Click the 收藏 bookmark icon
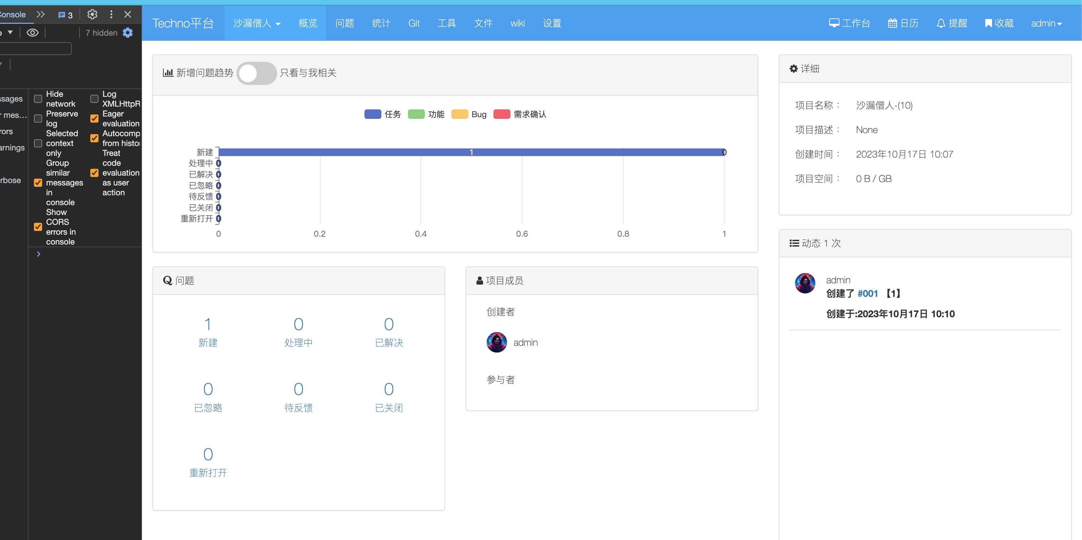The image size is (1082, 540). (988, 23)
